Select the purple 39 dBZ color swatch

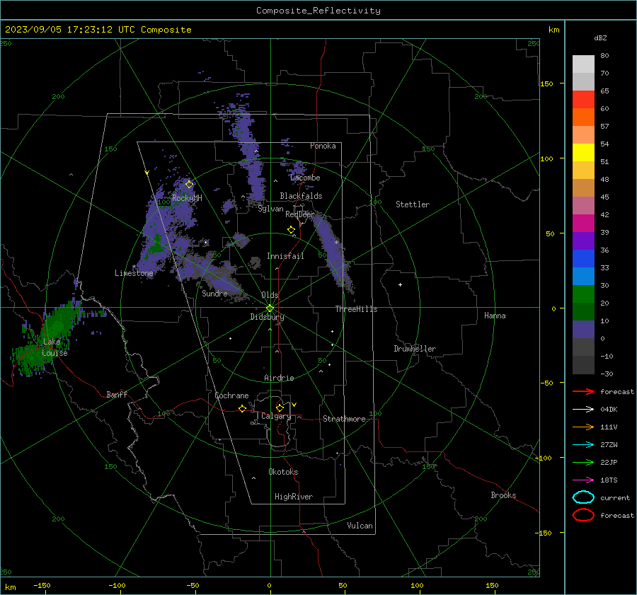(x=583, y=241)
